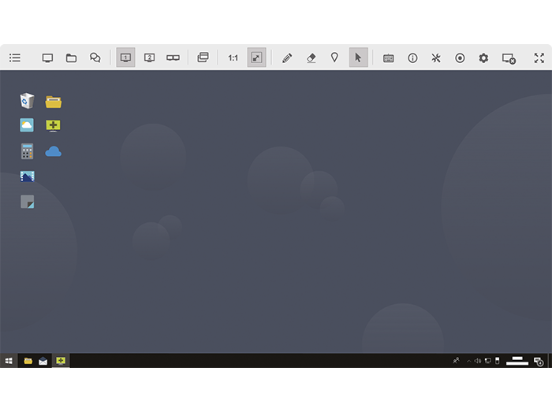Start session recording with record icon

(x=460, y=58)
